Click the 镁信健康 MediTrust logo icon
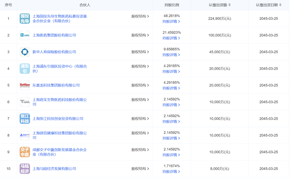This screenshot has width=291, height=178. tap(25, 135)
